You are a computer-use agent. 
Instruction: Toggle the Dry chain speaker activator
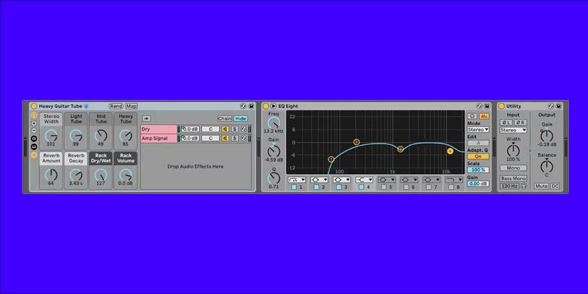pyautogui.click(x=225, y=129)
